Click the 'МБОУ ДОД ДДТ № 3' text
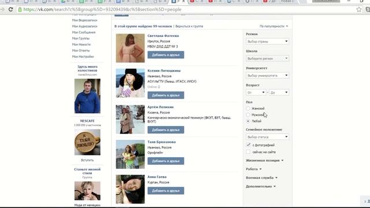This screenshot has width=370, height=208. [162, 46]
